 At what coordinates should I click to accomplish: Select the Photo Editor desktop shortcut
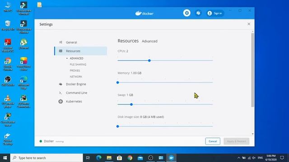click(x=24, y=64)
